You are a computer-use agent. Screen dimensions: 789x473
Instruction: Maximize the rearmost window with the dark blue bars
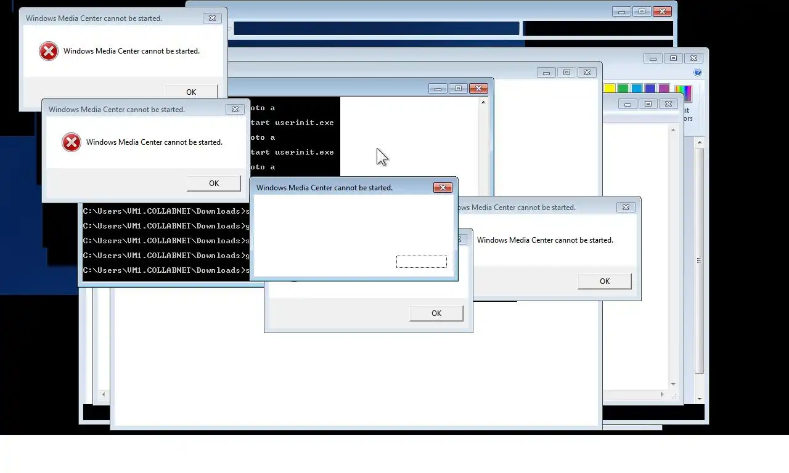(x=642, y=11)
